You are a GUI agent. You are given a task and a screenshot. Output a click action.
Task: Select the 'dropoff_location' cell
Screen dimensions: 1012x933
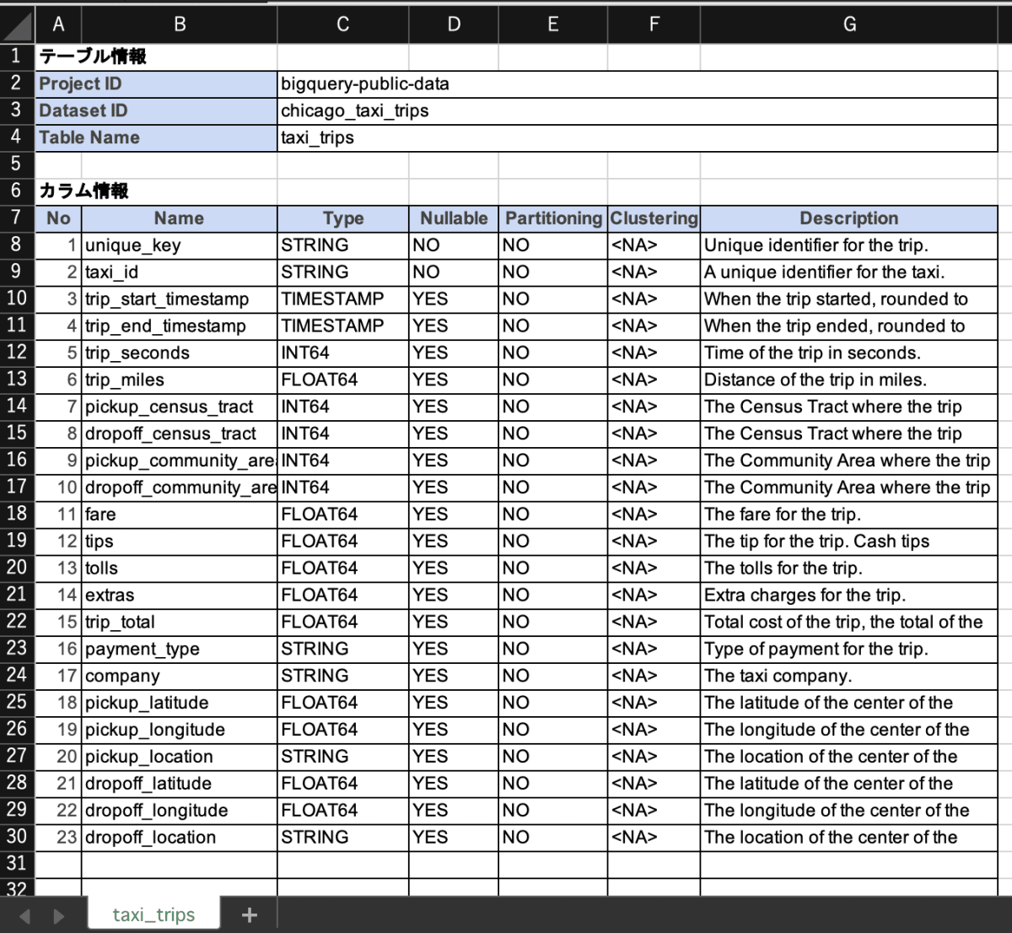point(180,838)
